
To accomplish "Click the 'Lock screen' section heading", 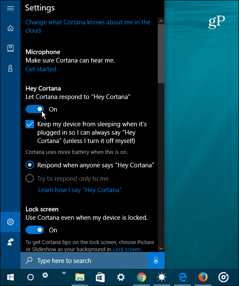I will tap(42, 209).
